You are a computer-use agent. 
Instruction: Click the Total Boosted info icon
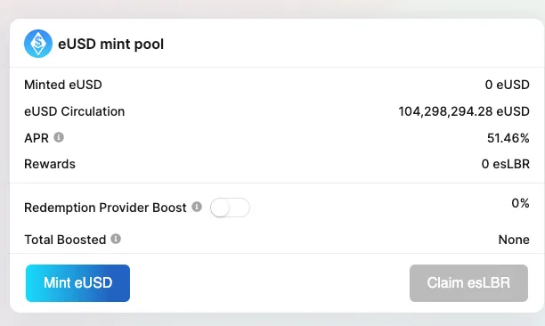pos(116,239)
